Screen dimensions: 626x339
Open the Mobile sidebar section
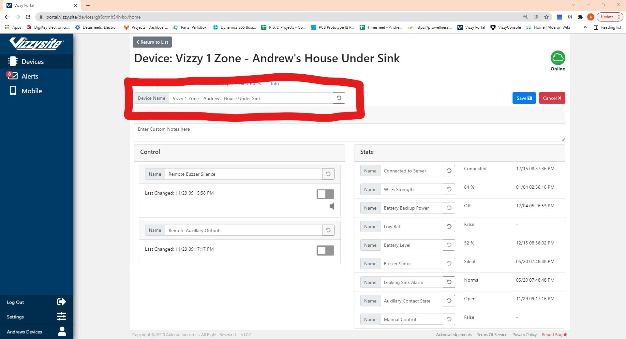[37, 91]
